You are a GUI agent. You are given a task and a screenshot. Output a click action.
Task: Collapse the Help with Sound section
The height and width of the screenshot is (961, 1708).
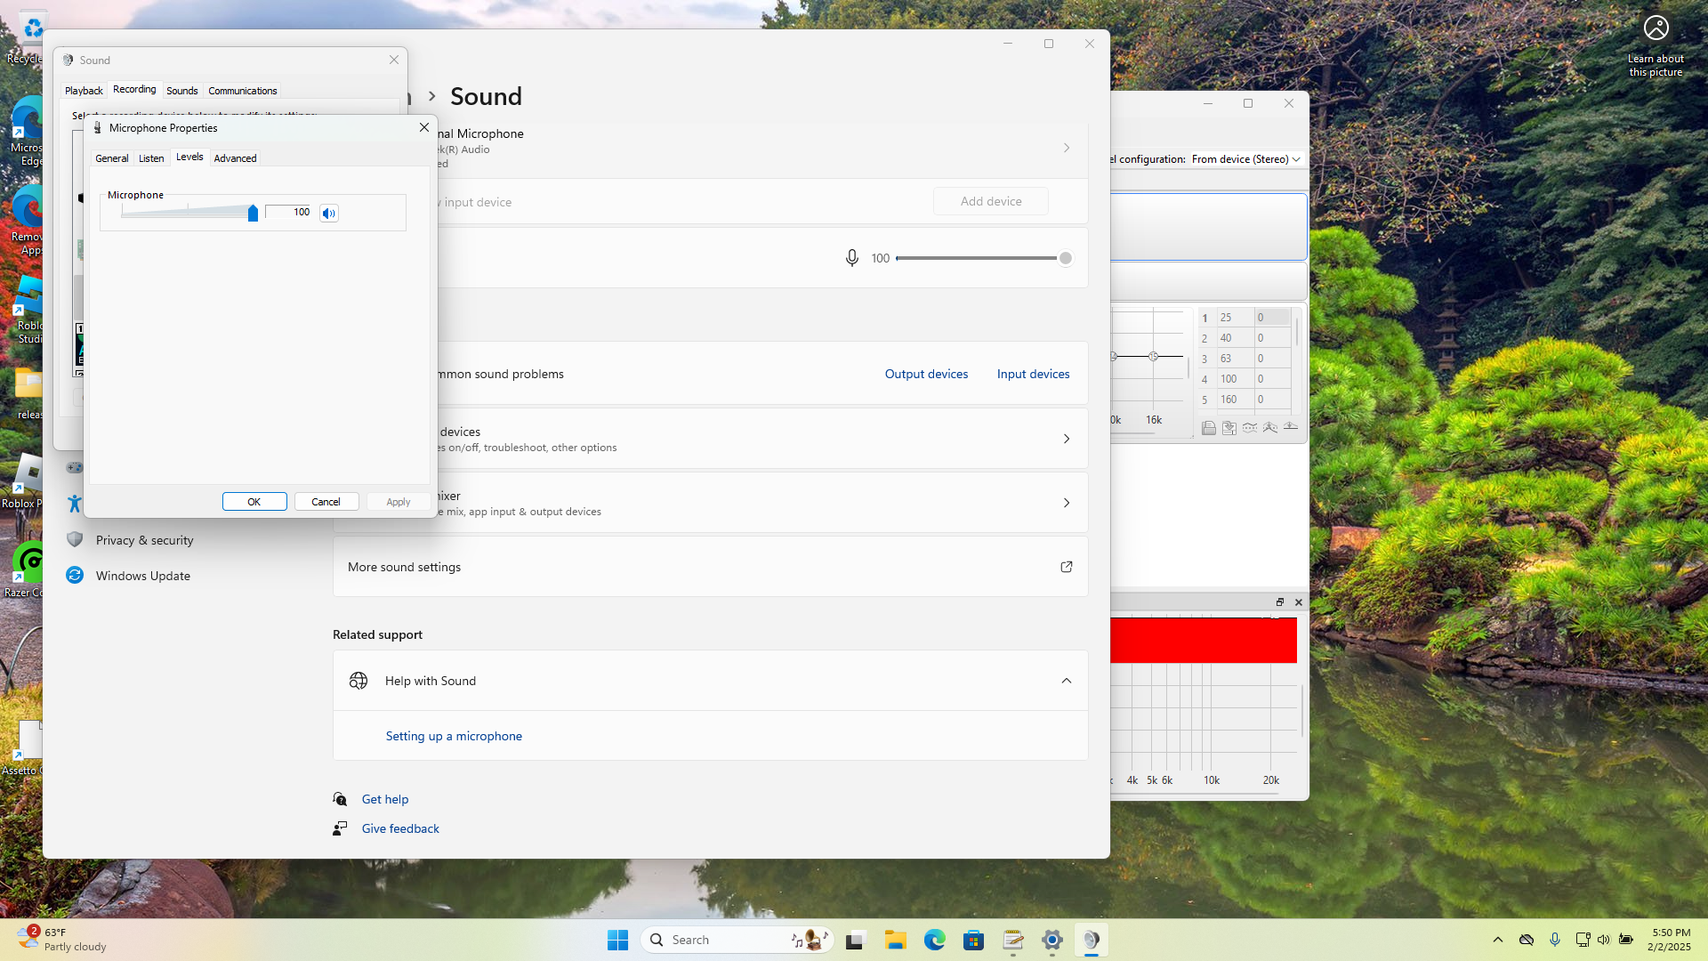click(1066, 681)
